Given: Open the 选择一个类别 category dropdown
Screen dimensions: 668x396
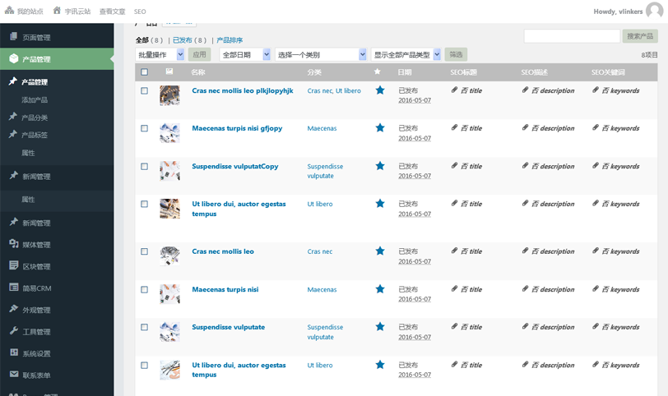Looking at the screenshot, I should coord(321,54).
